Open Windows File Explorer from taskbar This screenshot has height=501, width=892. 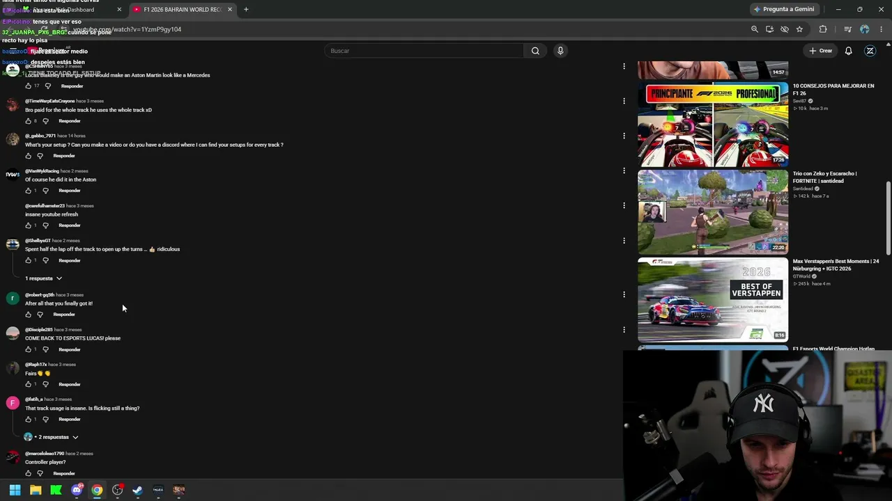[x=36, y=490]
